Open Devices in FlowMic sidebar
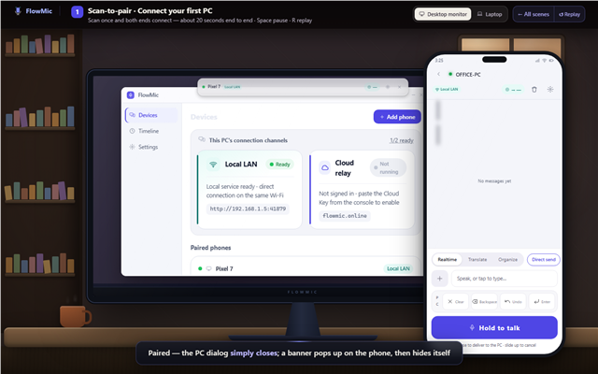 [x=151, y=115]
